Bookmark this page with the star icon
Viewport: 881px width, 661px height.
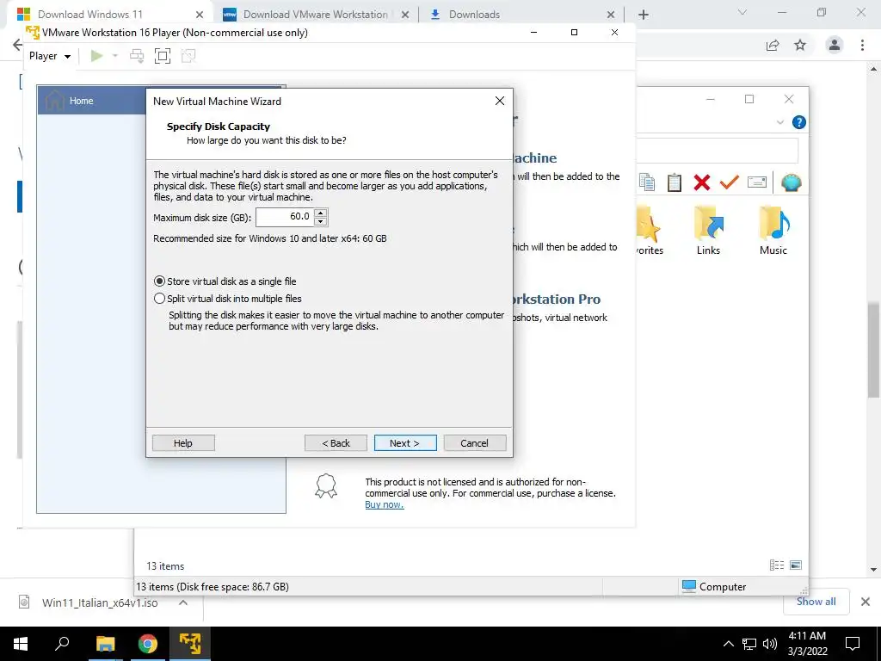pyautogui.click(x=800, y=45)
